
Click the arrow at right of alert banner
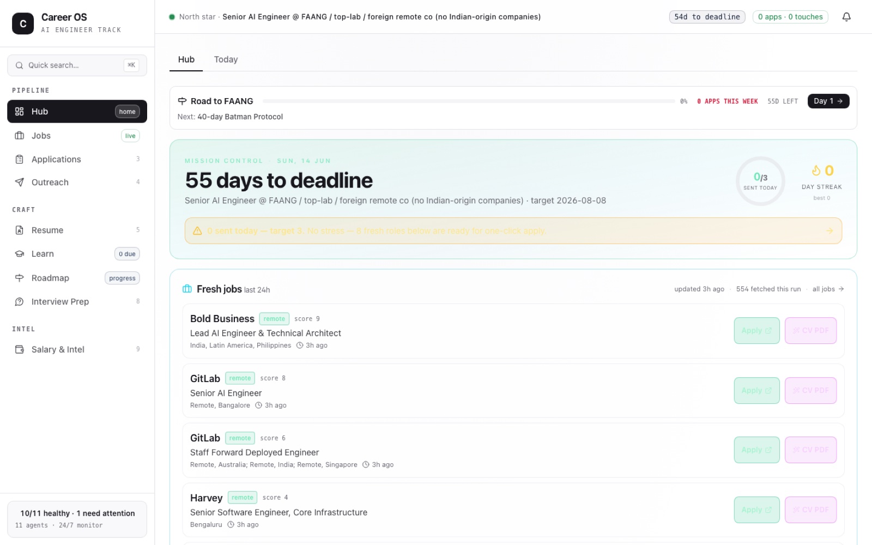[829, 231]
